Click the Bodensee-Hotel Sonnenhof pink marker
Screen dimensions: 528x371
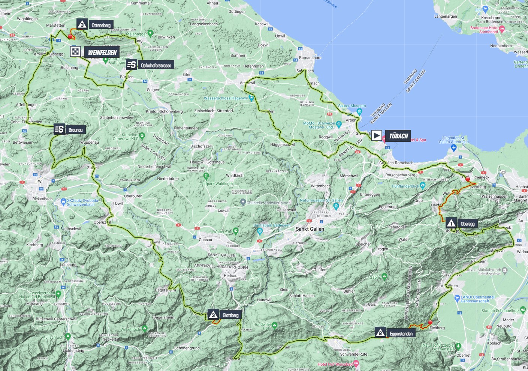[502, 29]
